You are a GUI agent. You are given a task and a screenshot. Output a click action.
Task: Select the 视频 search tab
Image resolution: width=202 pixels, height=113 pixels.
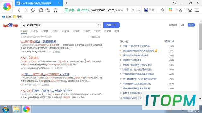pos(45,31)
